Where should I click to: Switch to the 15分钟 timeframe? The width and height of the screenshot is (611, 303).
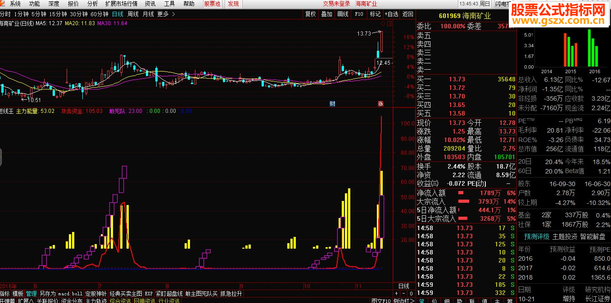58,14
